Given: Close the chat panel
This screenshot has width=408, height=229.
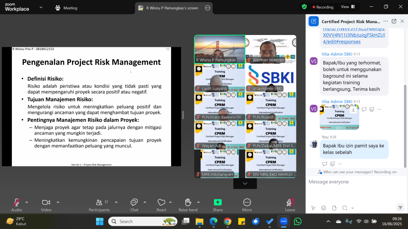Looking at the screenshot, I should click(402, 21).
